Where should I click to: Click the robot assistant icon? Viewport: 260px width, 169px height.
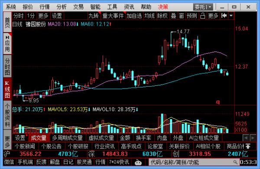pos(138,162)
